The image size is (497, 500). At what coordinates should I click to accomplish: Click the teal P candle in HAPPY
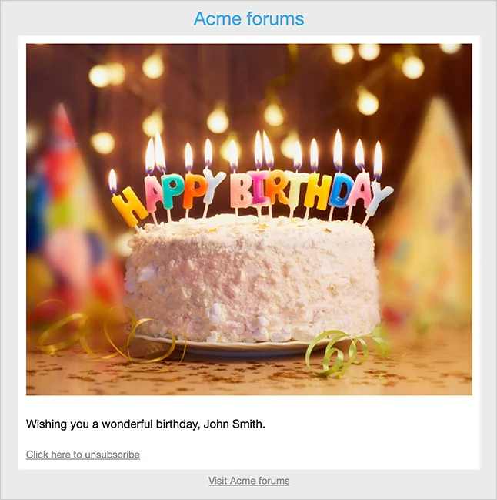172,191
